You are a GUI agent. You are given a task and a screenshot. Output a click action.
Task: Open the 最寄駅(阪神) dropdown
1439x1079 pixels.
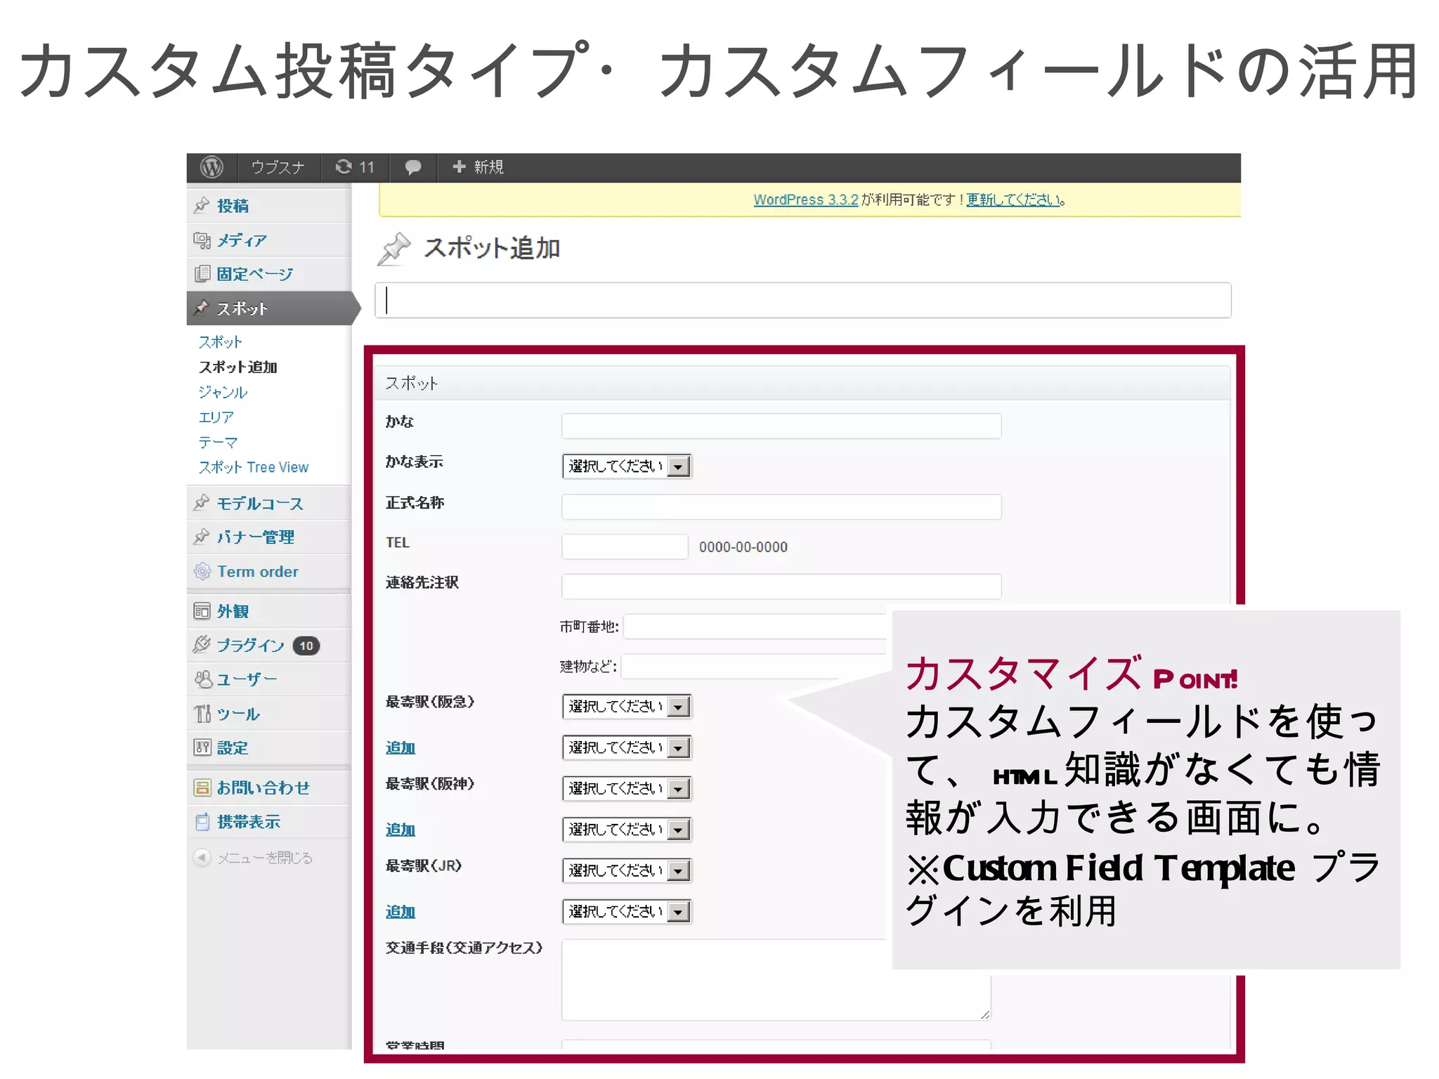(627, 789)
